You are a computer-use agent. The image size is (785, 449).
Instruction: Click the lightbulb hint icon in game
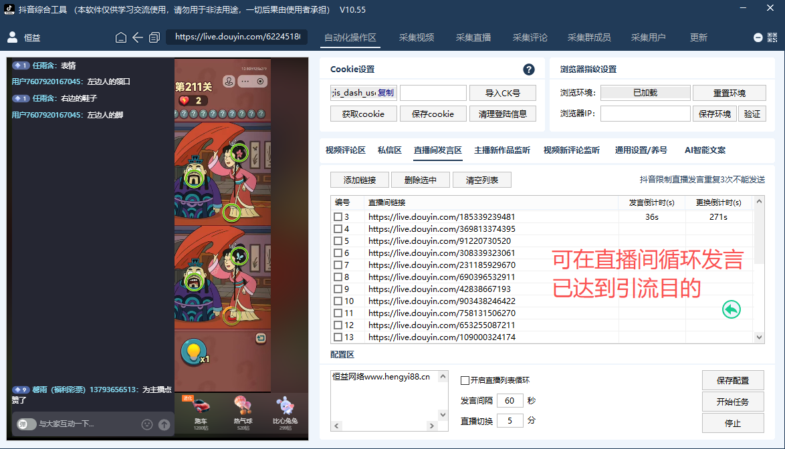194,352
